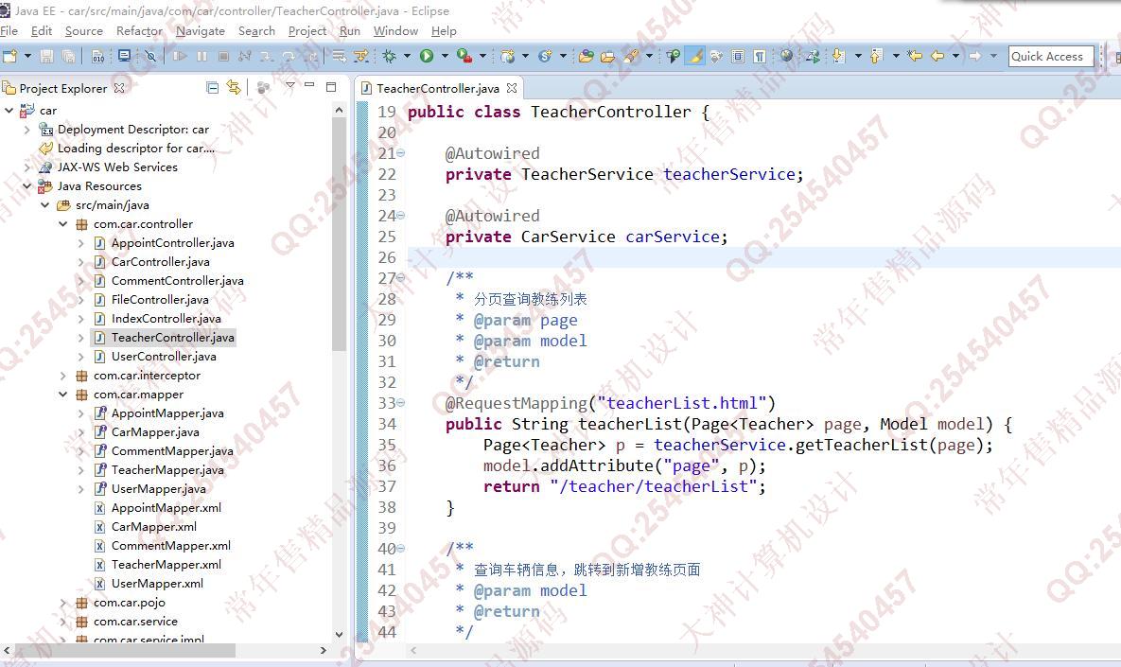Click the Next Annotation arrow icon
This screenshot has width=1121, height=667.
pos(838,56)
